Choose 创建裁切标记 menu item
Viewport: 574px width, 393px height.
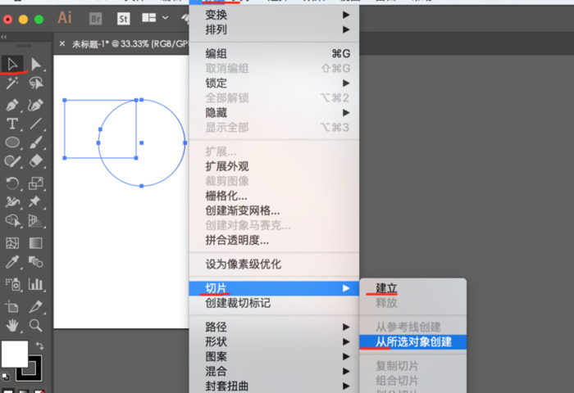274,303
